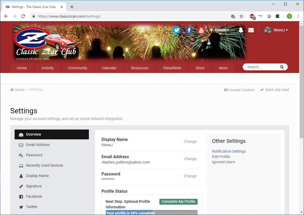Close the Settings browser tab

[62, 7]
